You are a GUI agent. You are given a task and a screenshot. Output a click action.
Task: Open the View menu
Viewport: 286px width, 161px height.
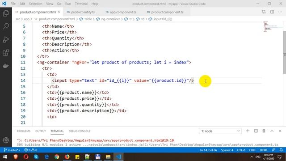click(x=50, y=4)
